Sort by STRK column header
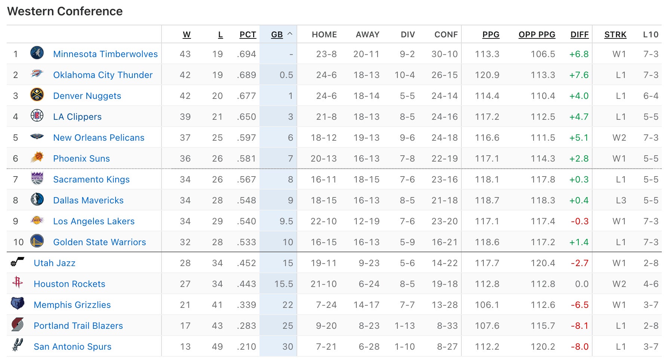This screenshot has width=670, height=362. coord(615,35)
